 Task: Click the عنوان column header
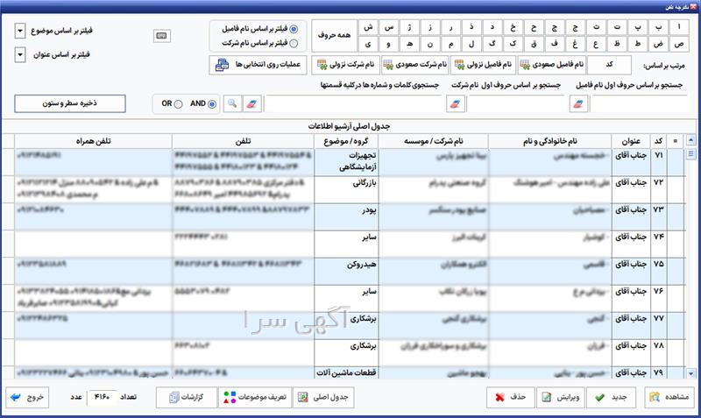(x=631, y=141)
